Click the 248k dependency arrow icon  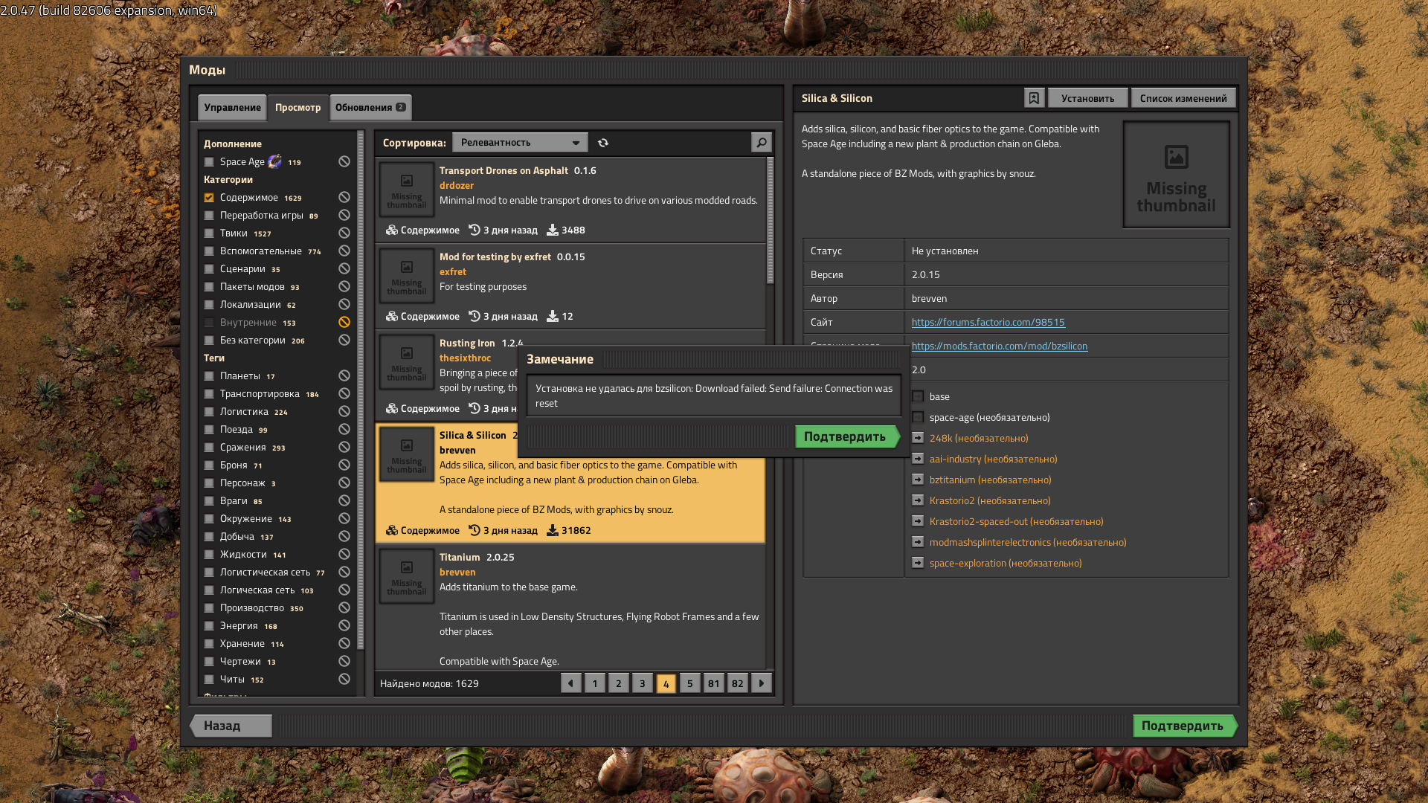coord(918,438)
